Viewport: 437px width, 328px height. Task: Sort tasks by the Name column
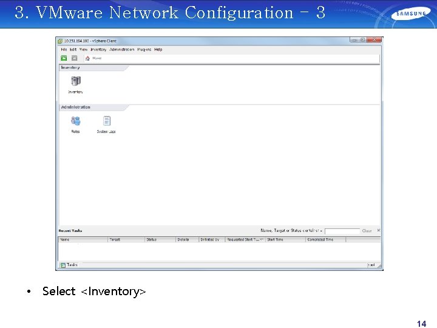click(83, 239)
